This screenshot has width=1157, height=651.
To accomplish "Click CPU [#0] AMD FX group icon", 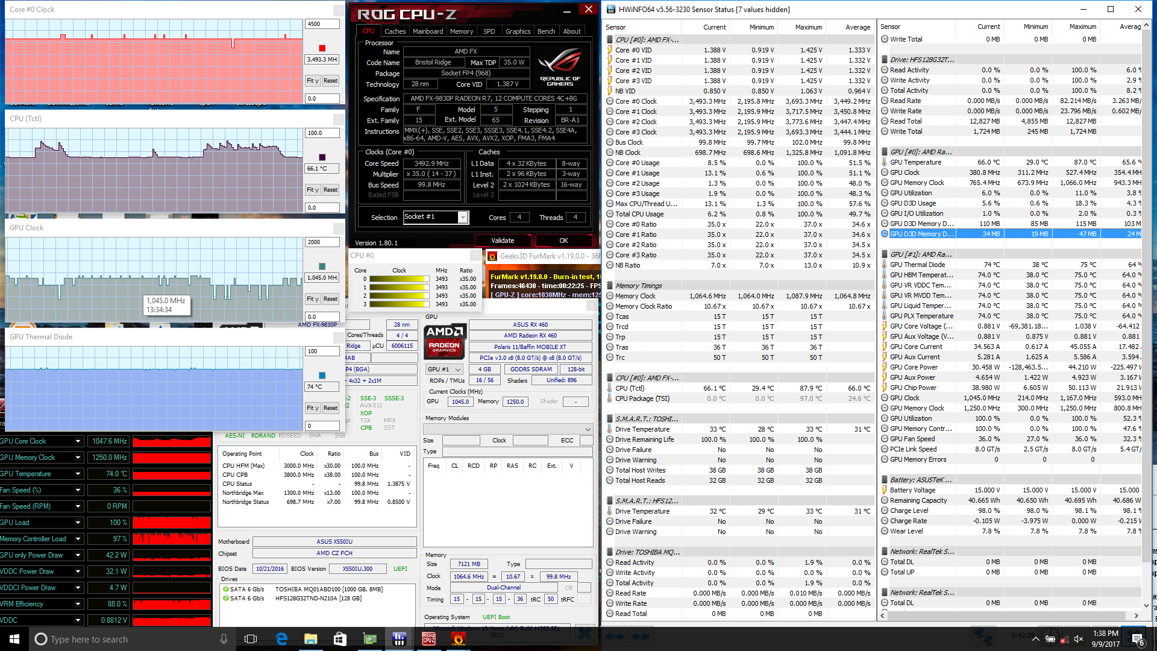I will 610,40.
